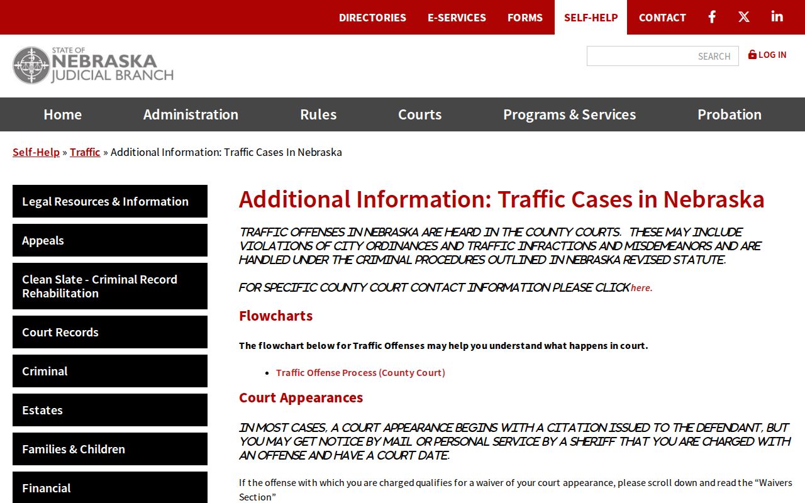Open the Estates sidebar item
This screenshot has height=503, width=805.
[x=110, y=410]
